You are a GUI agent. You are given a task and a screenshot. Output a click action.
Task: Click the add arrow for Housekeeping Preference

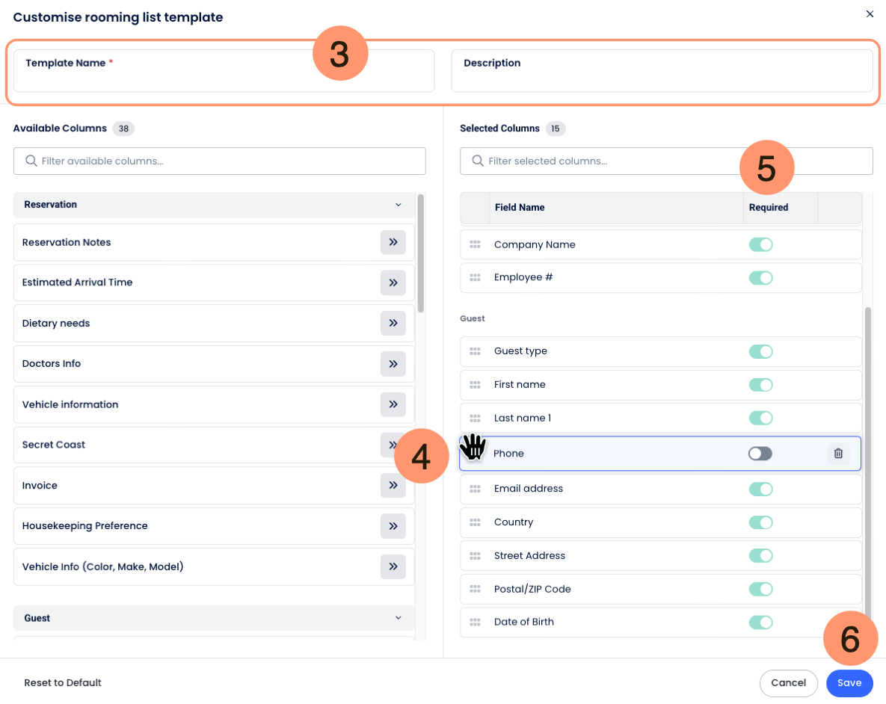click(393, 526)
